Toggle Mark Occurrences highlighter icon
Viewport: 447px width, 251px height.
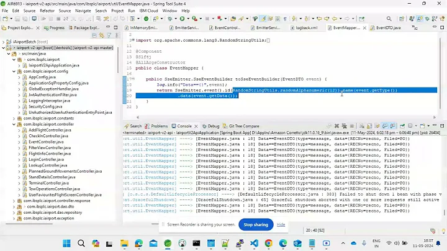pos(263,19)
